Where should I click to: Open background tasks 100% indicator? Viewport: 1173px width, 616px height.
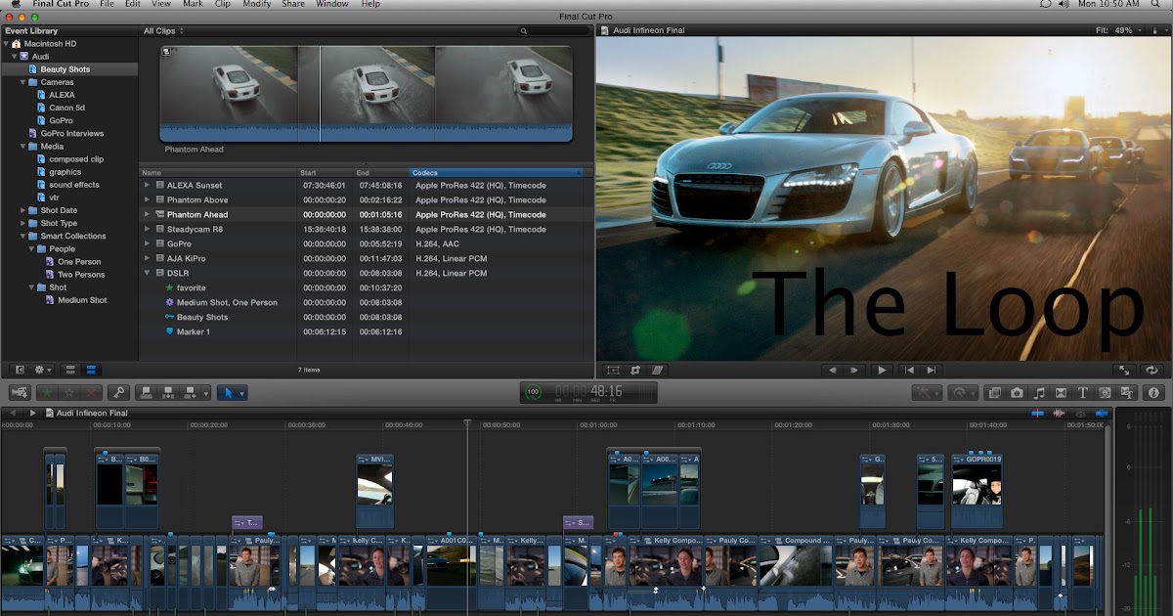pyautogui.click(x=533, y=392)
